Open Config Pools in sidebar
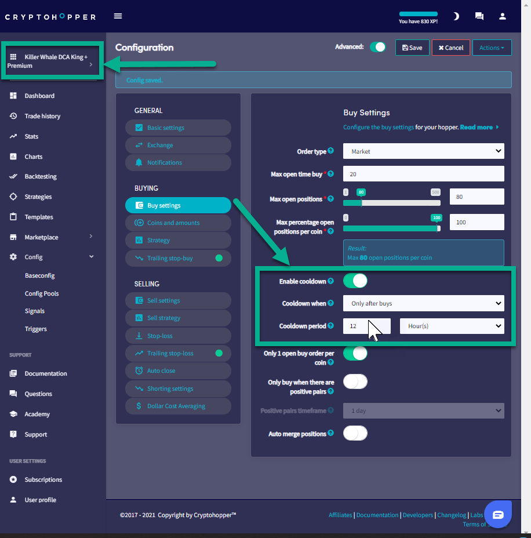This screenshot has height=538, width=531. pos(42,293)
